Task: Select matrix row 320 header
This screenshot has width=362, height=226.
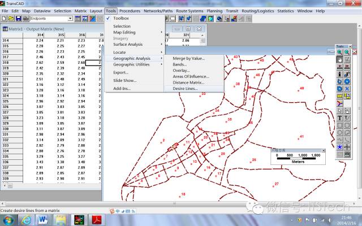Action: point(10,73)
